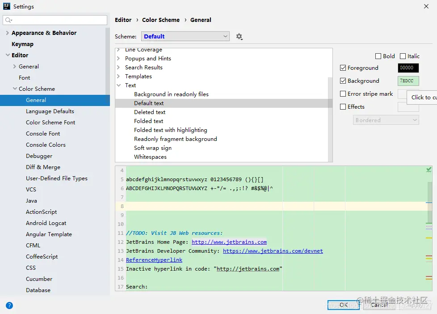This screenshot has height=314, width=437.
Task: Expand the General subsection under Editor
Action: [x=14, y=67]
